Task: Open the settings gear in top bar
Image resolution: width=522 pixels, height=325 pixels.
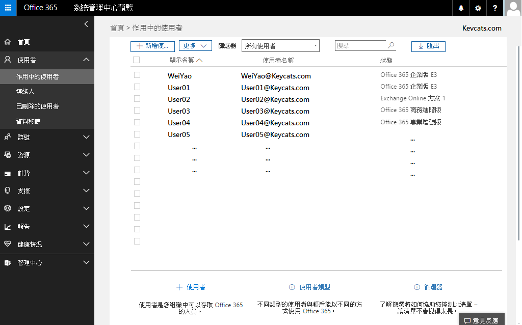Action: pos(478,8)
